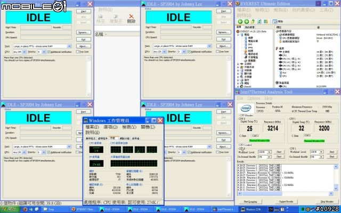
Task: Open CPU 0 Workload Level dropdown
Action: (x=269, y=152)
